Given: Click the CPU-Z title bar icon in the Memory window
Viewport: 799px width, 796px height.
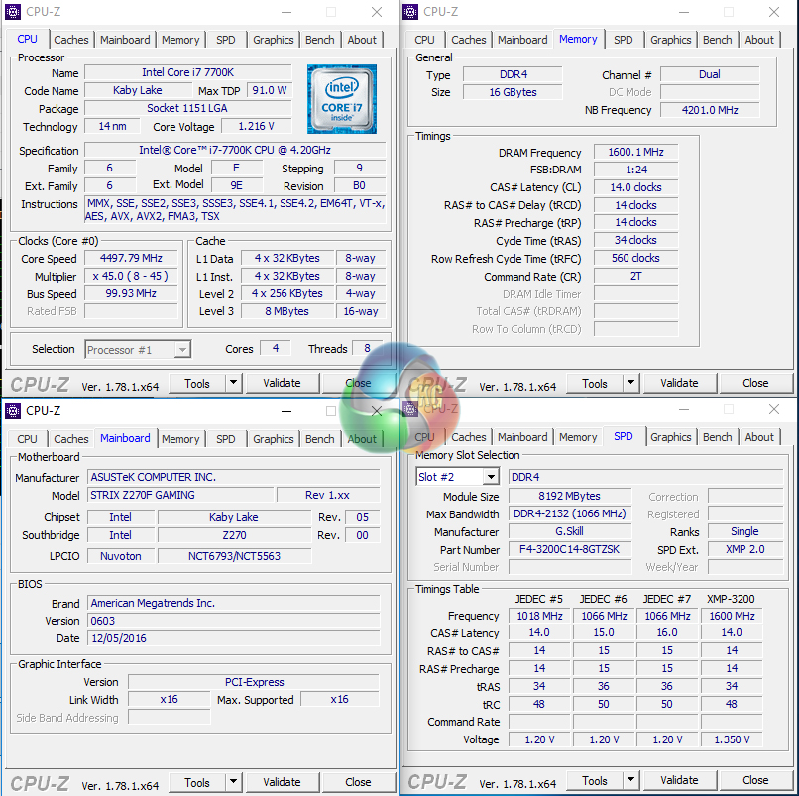Looking at the screenshot, I should point(411,12).
